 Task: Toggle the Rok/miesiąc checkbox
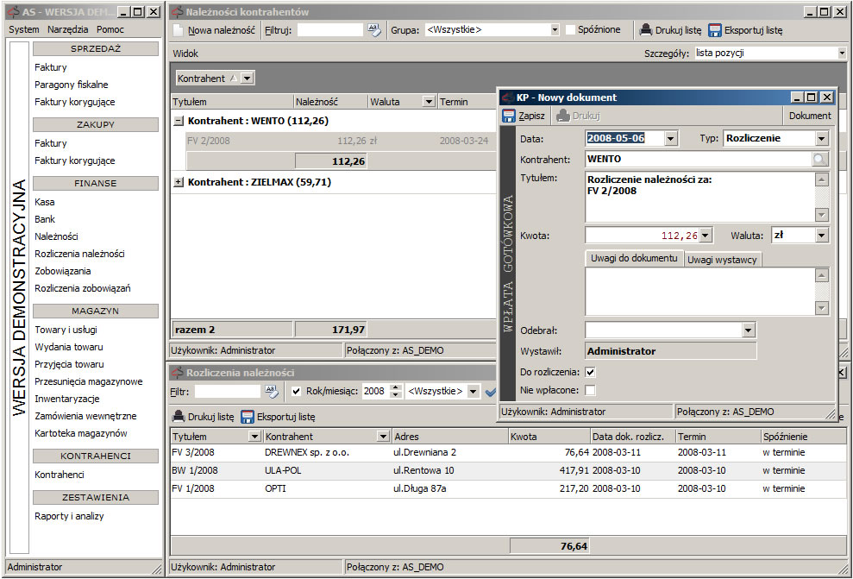click(x=296, y=391)
